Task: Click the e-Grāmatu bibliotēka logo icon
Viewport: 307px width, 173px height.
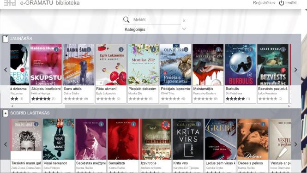Action: point(10,3)
